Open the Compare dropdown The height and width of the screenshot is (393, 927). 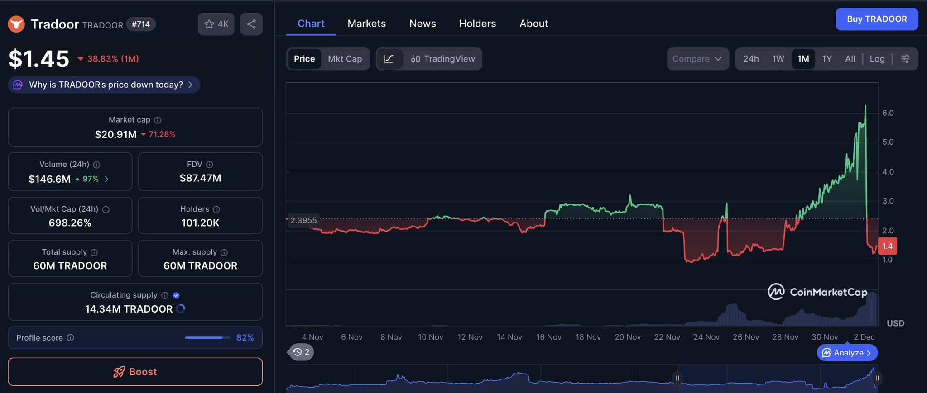click(x=697, y=59)
